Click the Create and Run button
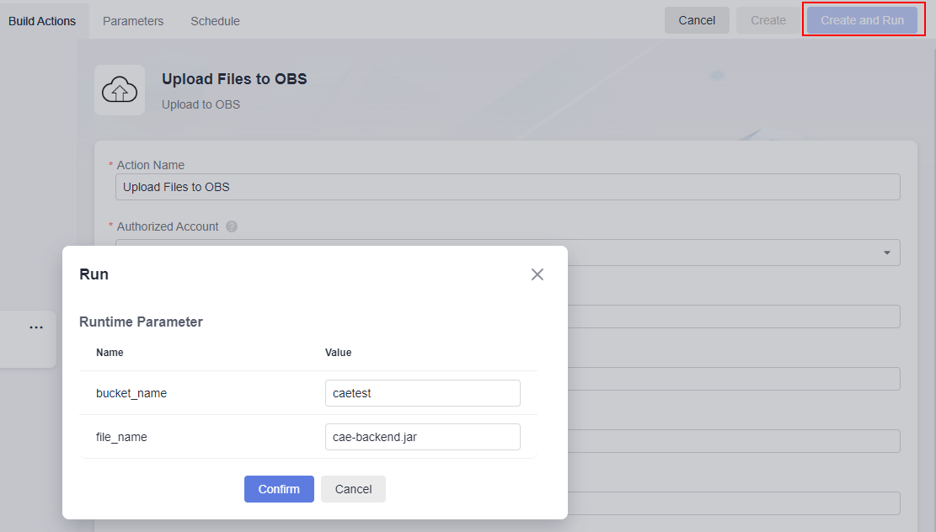Viewport: 936px width, 532px height. point(862,20)
